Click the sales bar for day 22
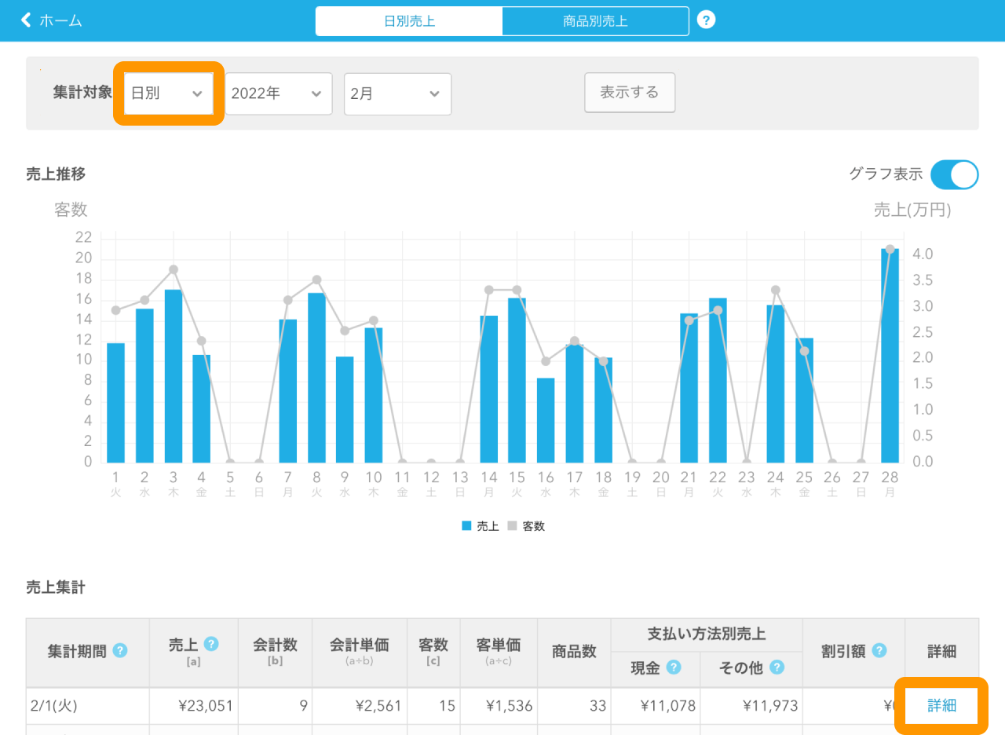The image size is (1005, 735). click(718, 380)
